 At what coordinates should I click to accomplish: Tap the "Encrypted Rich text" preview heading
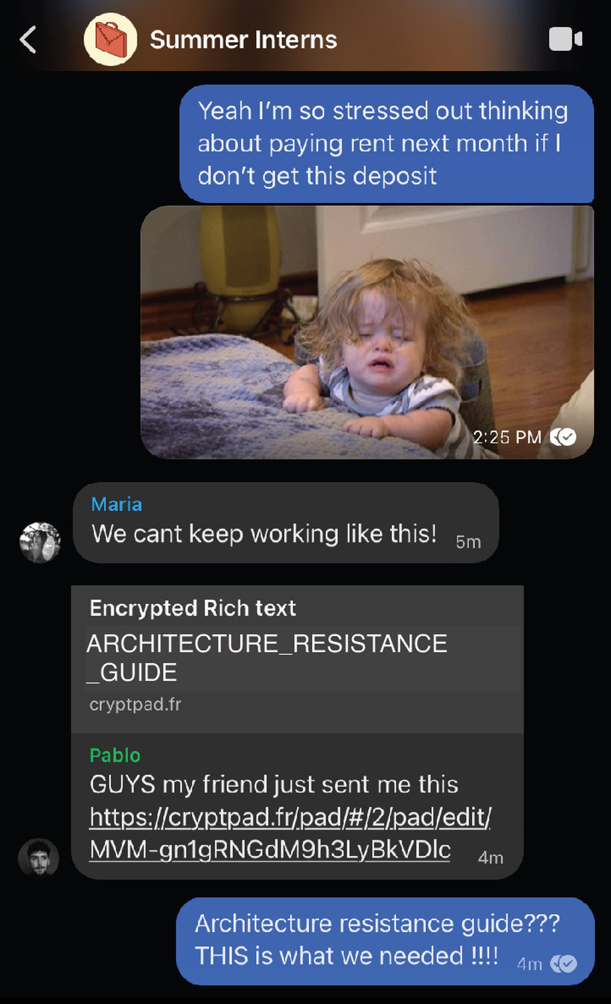193,608
